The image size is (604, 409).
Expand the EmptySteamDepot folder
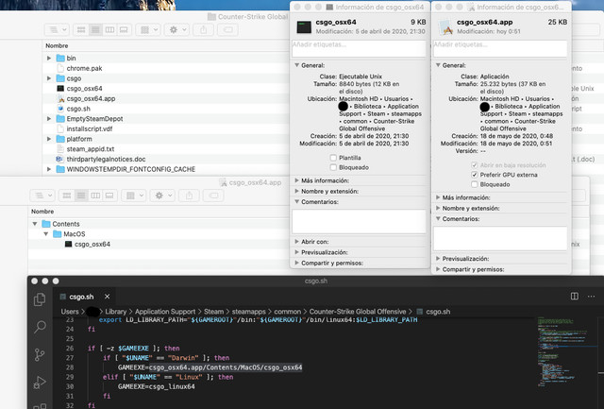point(49,119)
